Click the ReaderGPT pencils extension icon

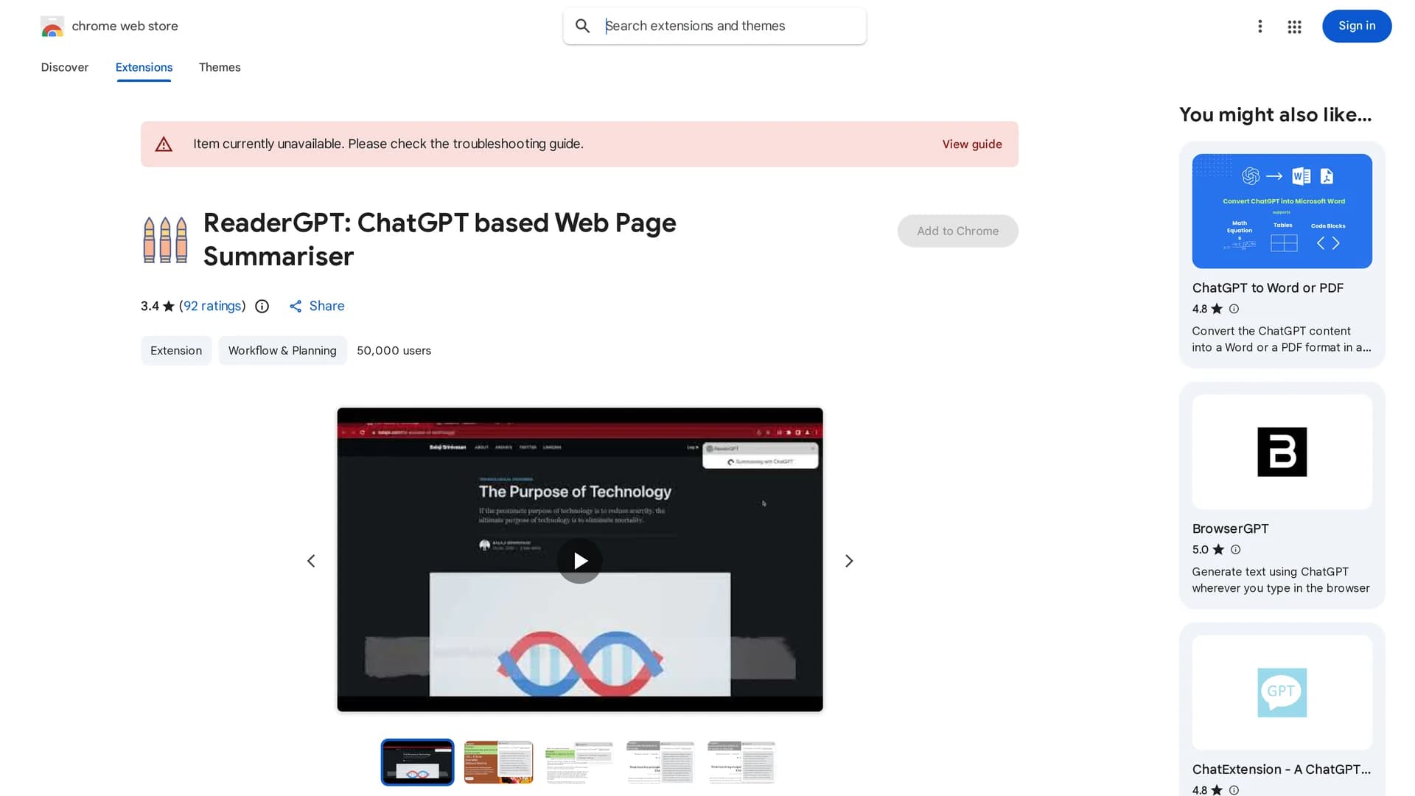tap(165, 240)
